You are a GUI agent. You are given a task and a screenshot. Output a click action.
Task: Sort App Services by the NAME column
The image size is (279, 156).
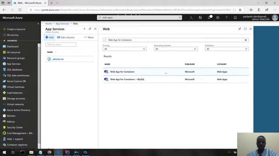(50, 52)
